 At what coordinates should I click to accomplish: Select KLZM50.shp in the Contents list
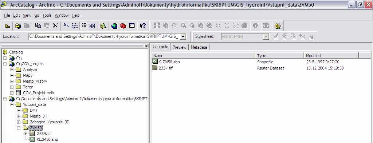[x=169, y=62]
